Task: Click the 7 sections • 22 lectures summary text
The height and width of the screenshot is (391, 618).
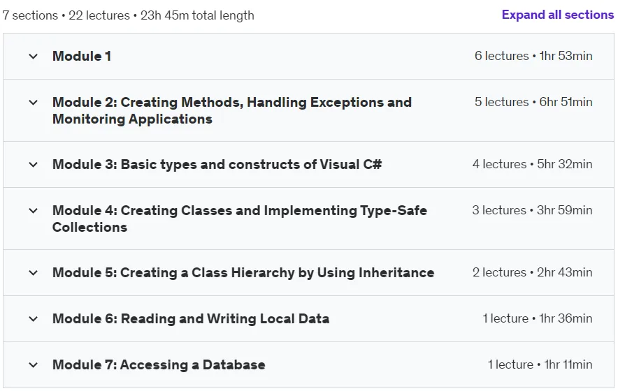Action: 128,15
